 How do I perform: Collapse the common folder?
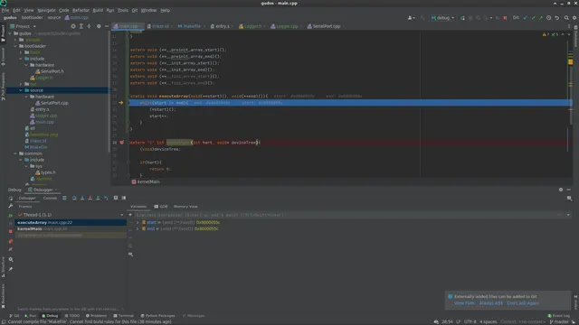point(15,153)
